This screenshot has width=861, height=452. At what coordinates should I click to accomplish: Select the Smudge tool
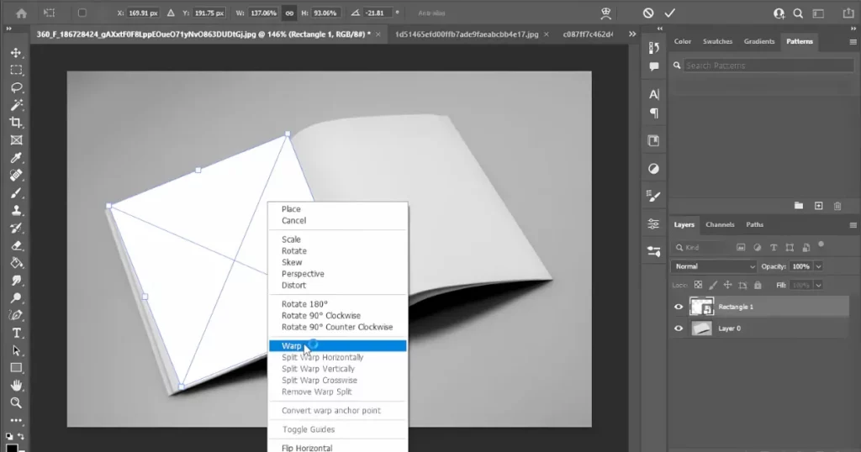tap(17, 281)
